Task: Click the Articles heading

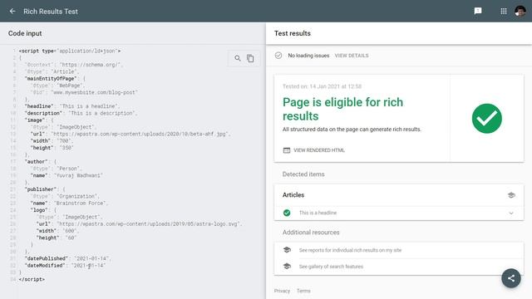Action: [x=293, y=195]
